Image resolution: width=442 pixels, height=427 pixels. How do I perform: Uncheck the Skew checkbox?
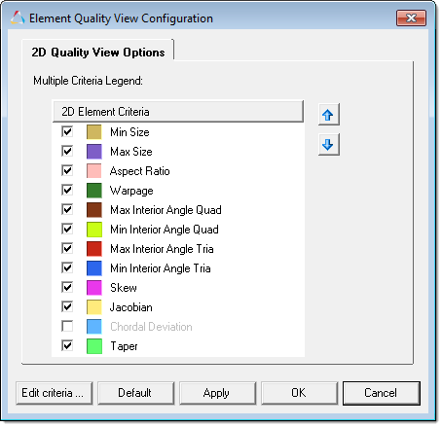67,287
